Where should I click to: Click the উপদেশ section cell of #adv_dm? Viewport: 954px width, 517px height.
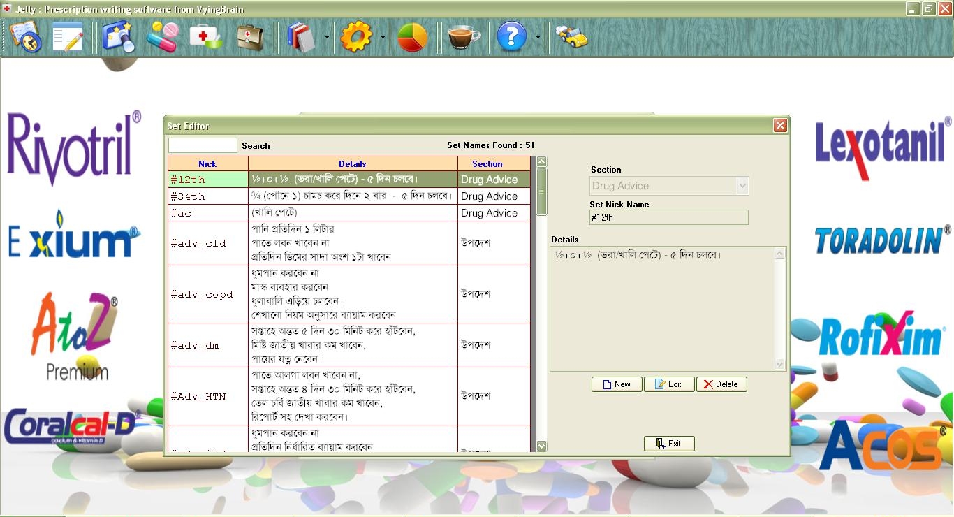(x=494, y=345)
